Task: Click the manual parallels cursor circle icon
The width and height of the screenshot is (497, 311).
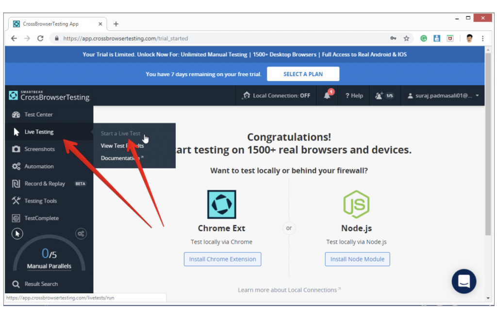Action: [x=17, y=234]
